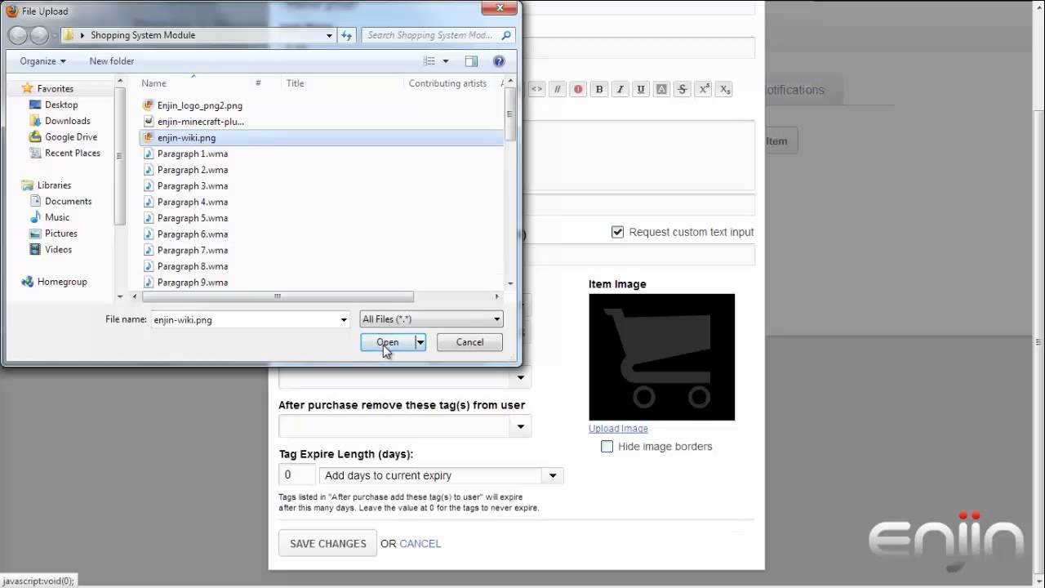This screenshot has height=588, width=1045.
Task: Open the Organize menu
Action: (42, 61)
